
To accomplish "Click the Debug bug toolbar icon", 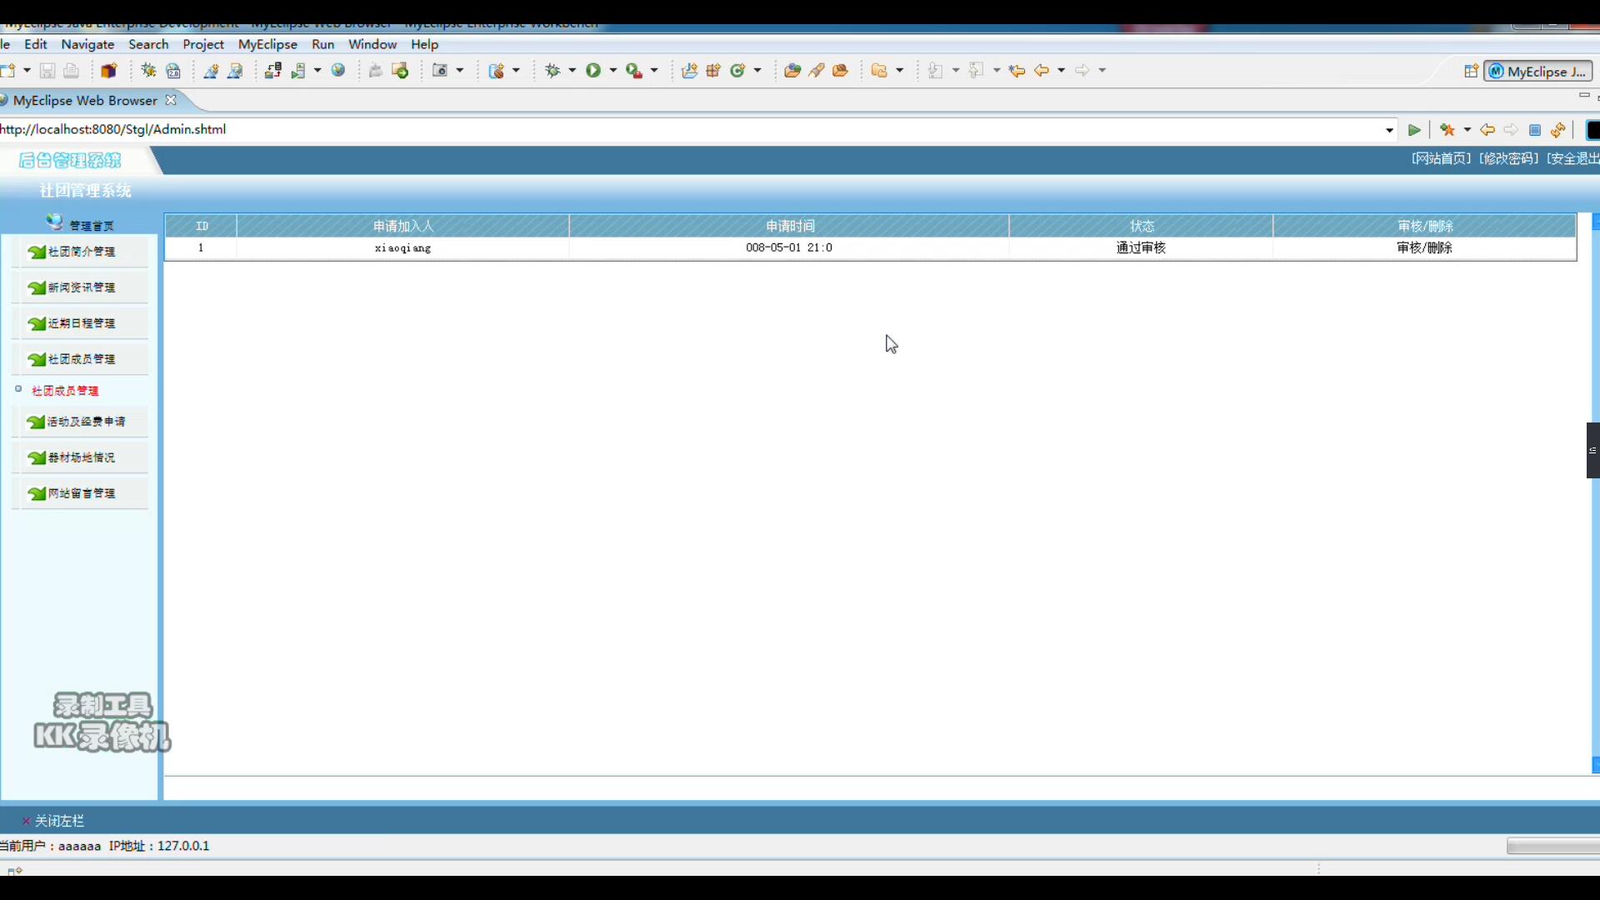I will tap(552, 71).
